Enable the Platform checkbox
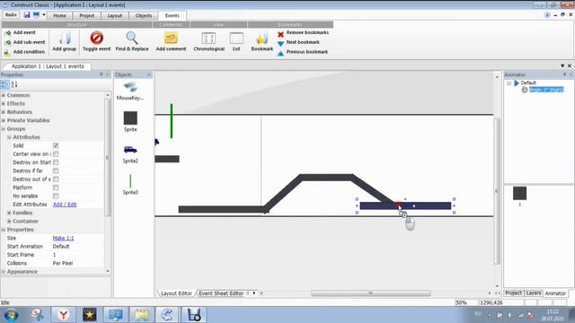This screenshot has width=575, height=323. [56, 188]
